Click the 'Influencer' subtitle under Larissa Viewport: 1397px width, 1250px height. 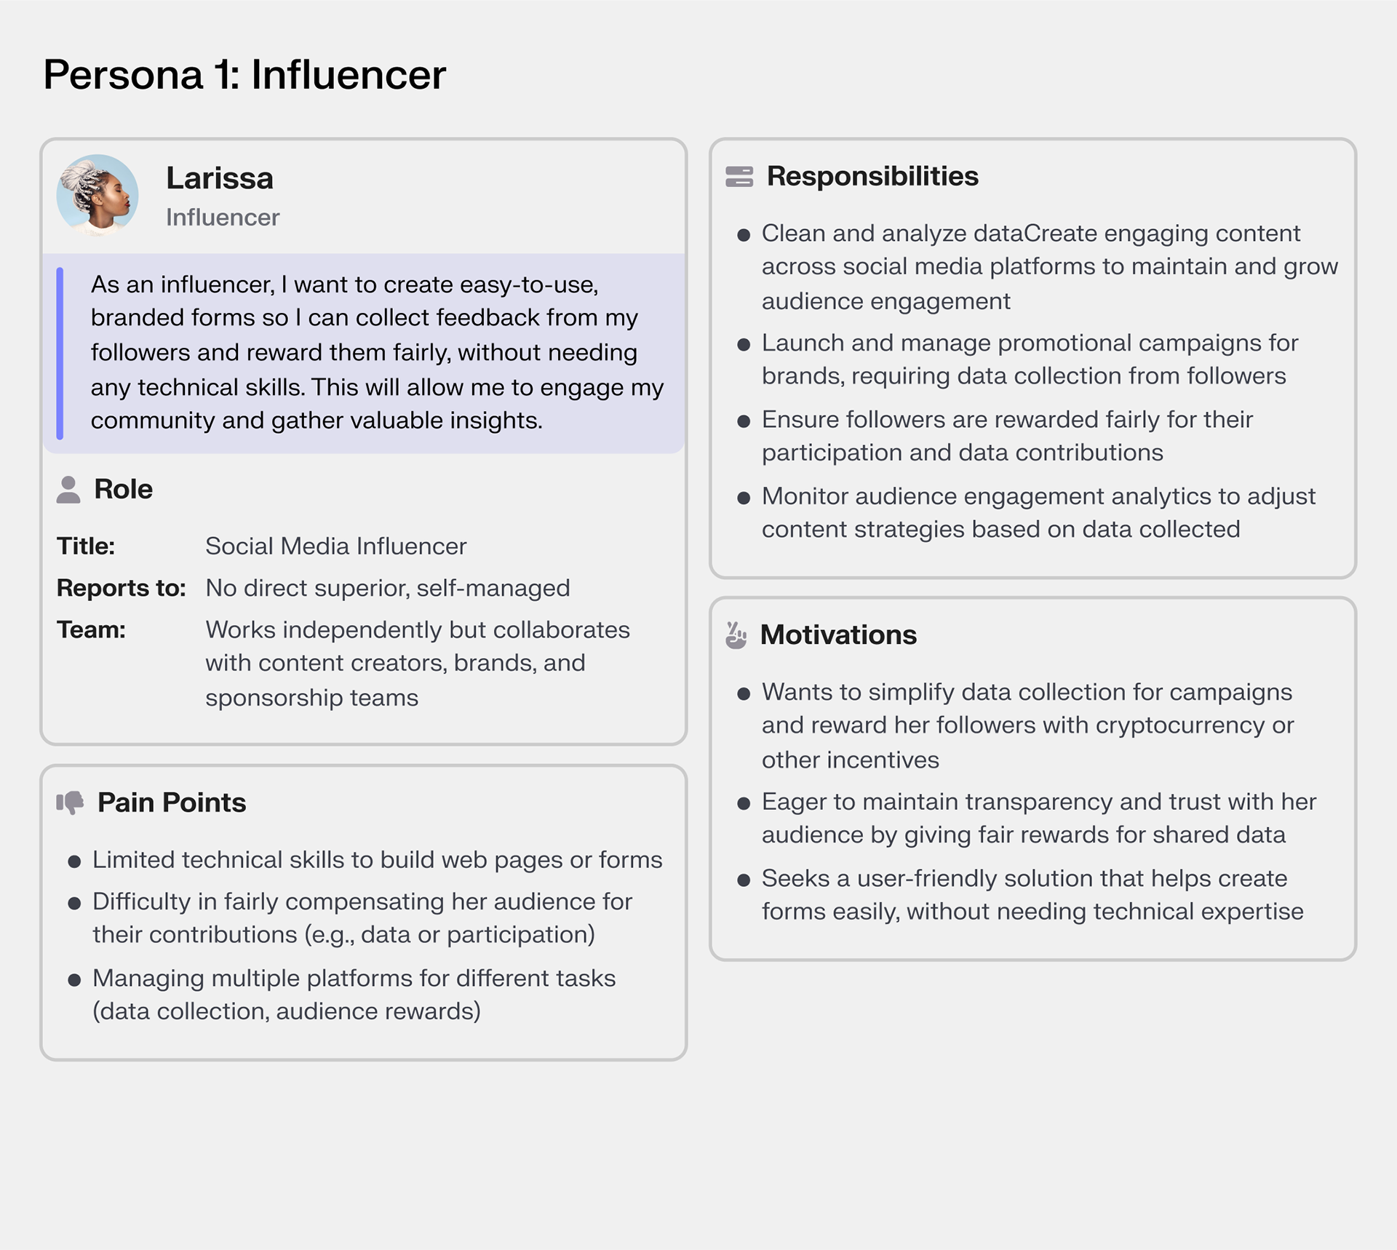(x=223, y=218)
